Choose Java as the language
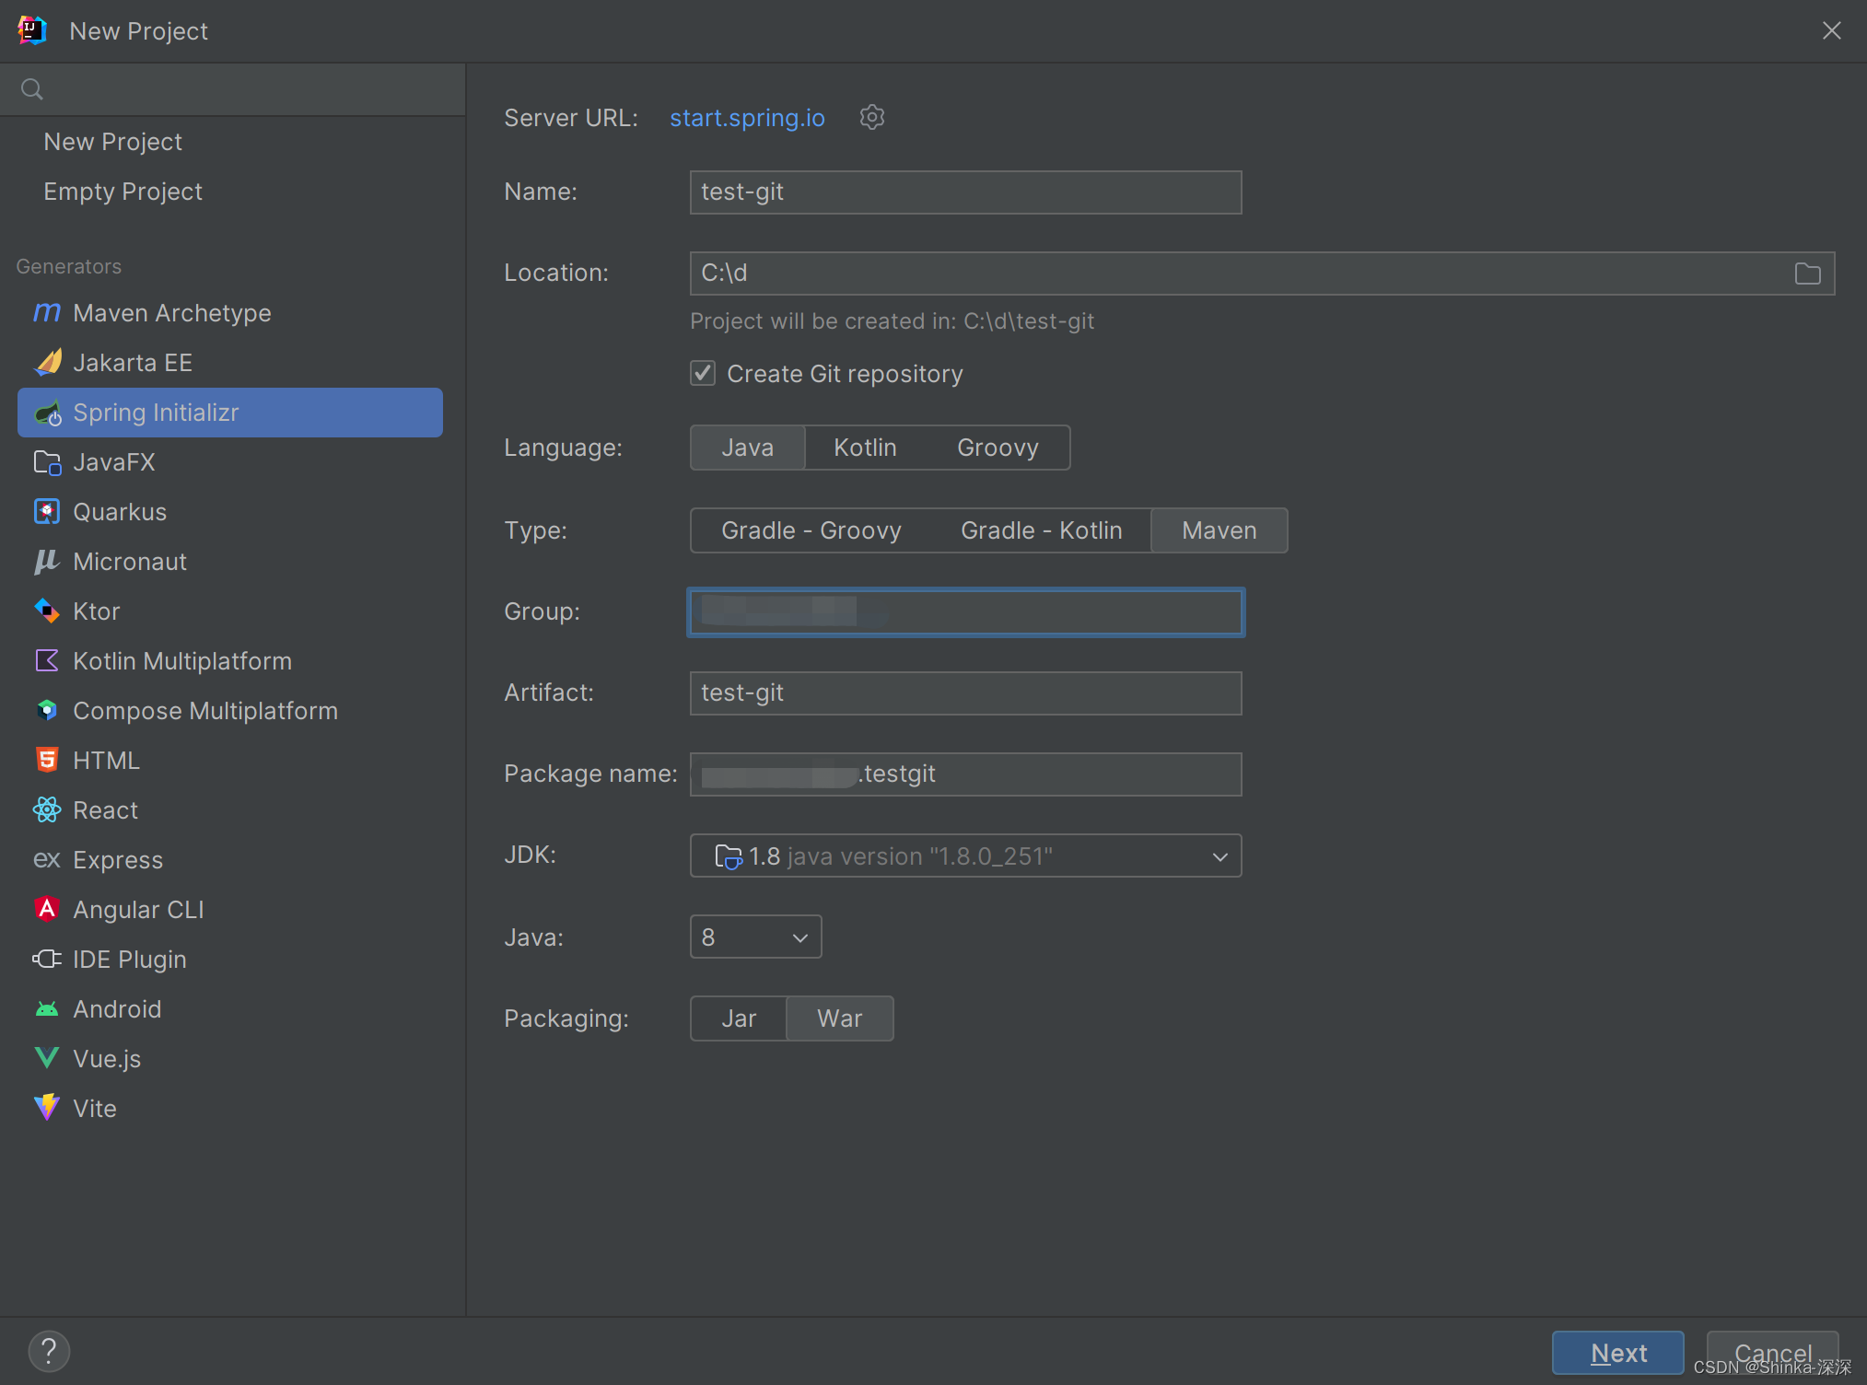Image resolution: width=1867 pixels, height=1385 pixels. click(747, 448)
